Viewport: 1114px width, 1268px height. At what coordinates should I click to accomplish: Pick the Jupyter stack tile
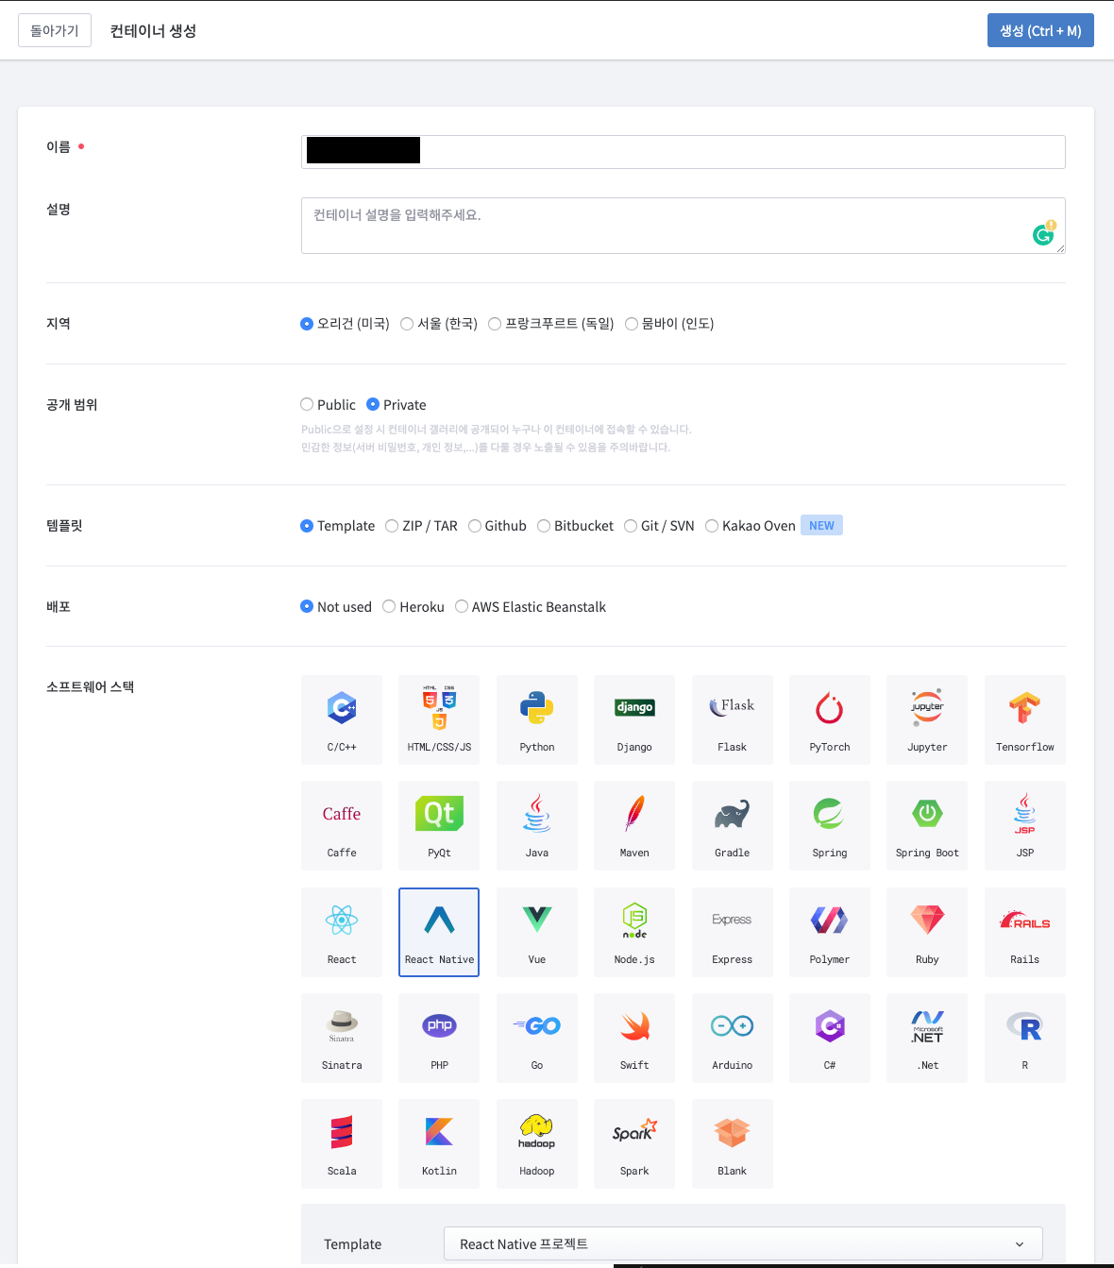[927, 719]
